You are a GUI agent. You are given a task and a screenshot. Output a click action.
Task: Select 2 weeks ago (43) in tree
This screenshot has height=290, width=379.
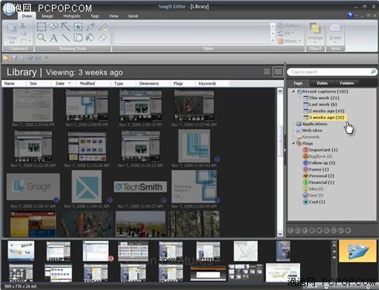pos(324,111)
